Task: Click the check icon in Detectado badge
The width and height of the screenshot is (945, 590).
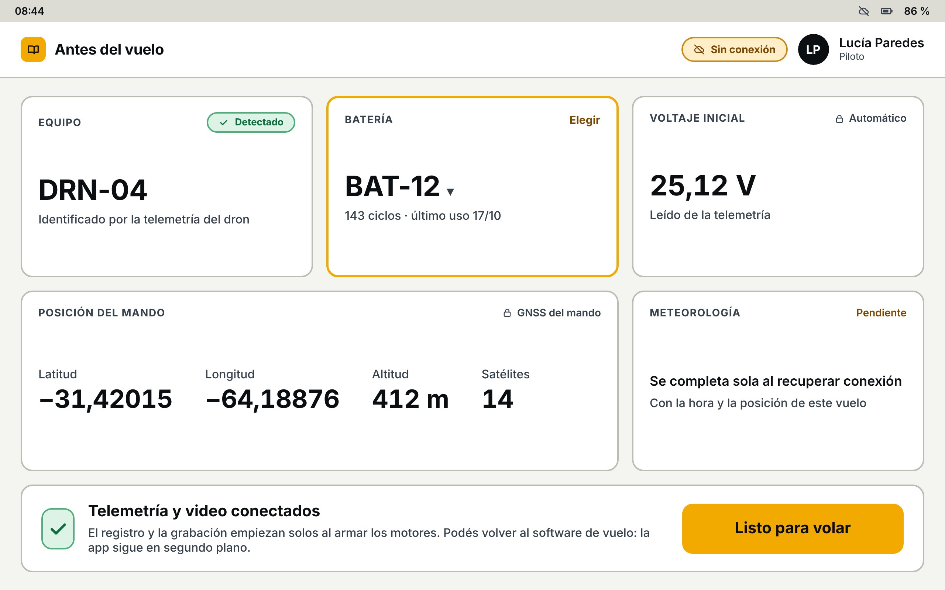Action: tap(223, 122)
